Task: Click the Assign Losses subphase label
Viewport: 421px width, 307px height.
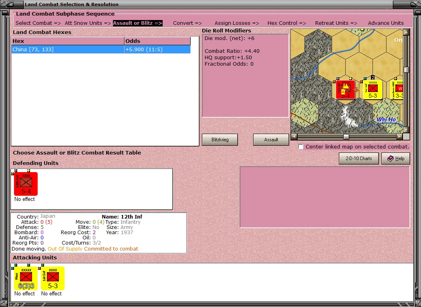Action: (237, 23)
